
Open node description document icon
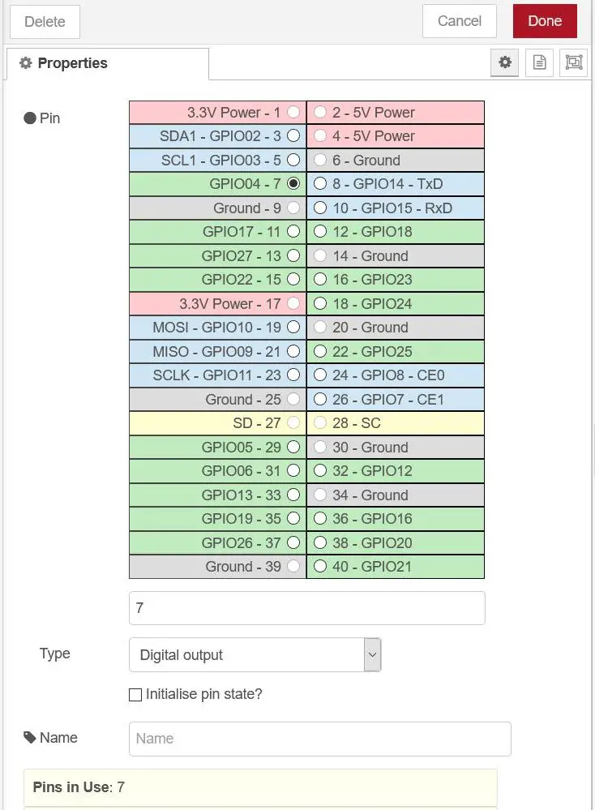(x=539, y=62)
